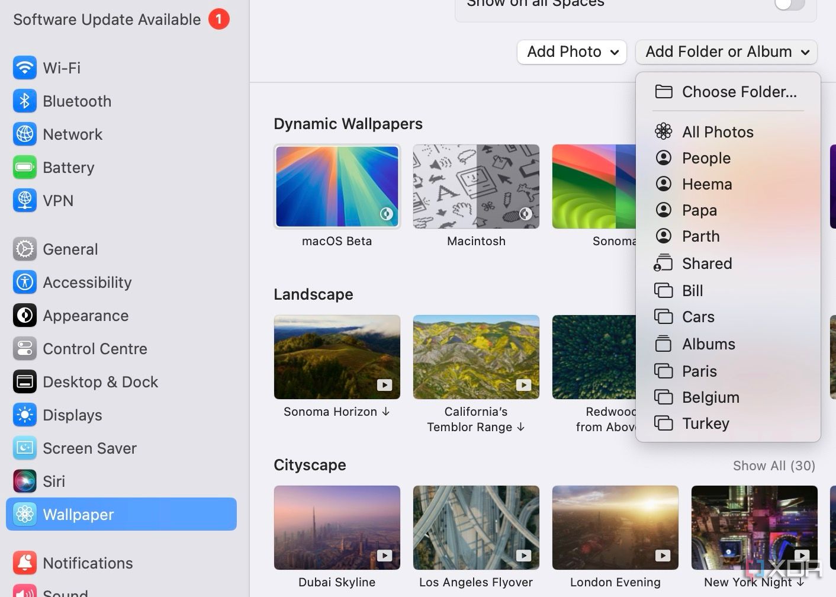The image size is (836, 597).
Task: Click the Displays sun icon
Action: pos(25,415)
